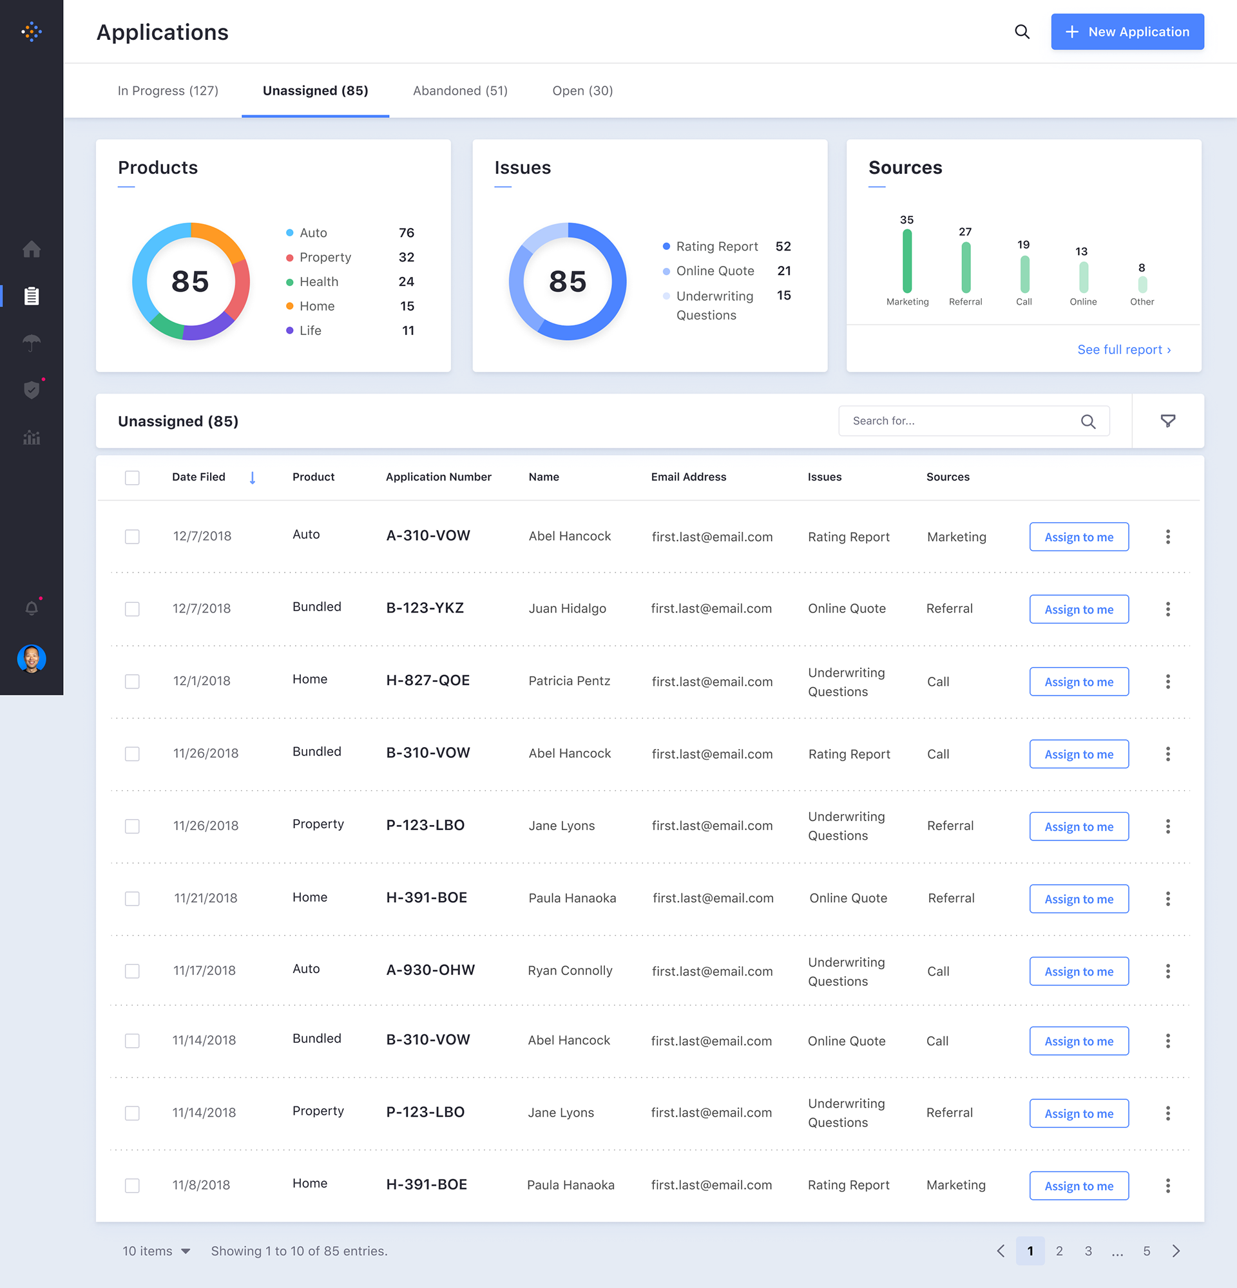This screenshot has height=1288, width=1237.
Task: Click the top header search magnifier icon
Action: [x=1021, y=32]
